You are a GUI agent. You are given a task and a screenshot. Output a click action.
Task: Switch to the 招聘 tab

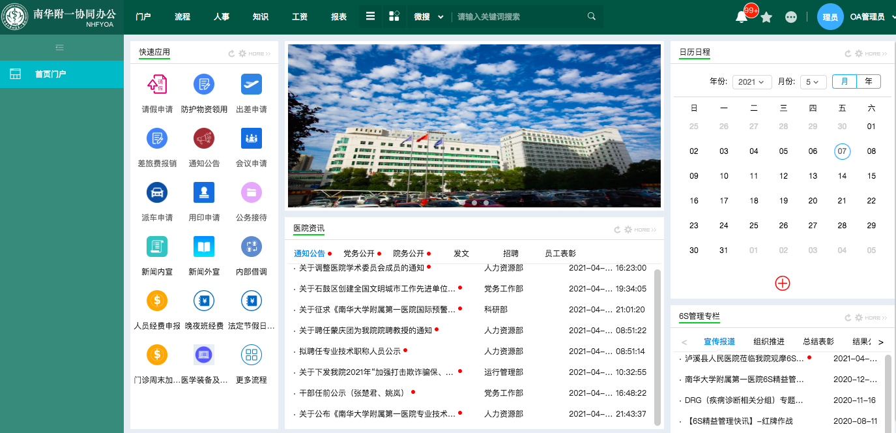(511, 254)
